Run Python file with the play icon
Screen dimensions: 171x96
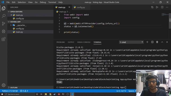157,7
